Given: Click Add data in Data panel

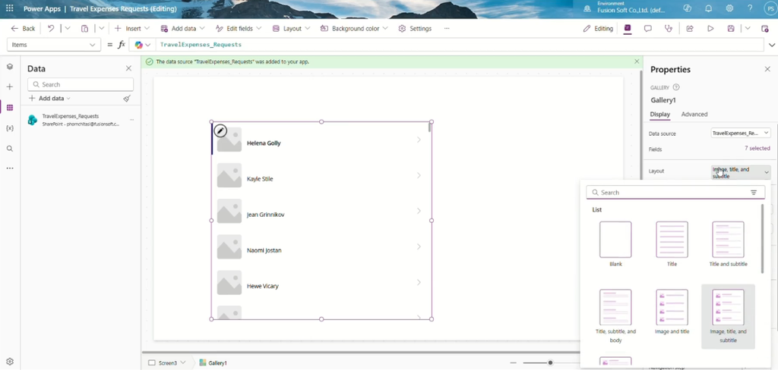Looking at the screenshot, I should click(49, 99).
